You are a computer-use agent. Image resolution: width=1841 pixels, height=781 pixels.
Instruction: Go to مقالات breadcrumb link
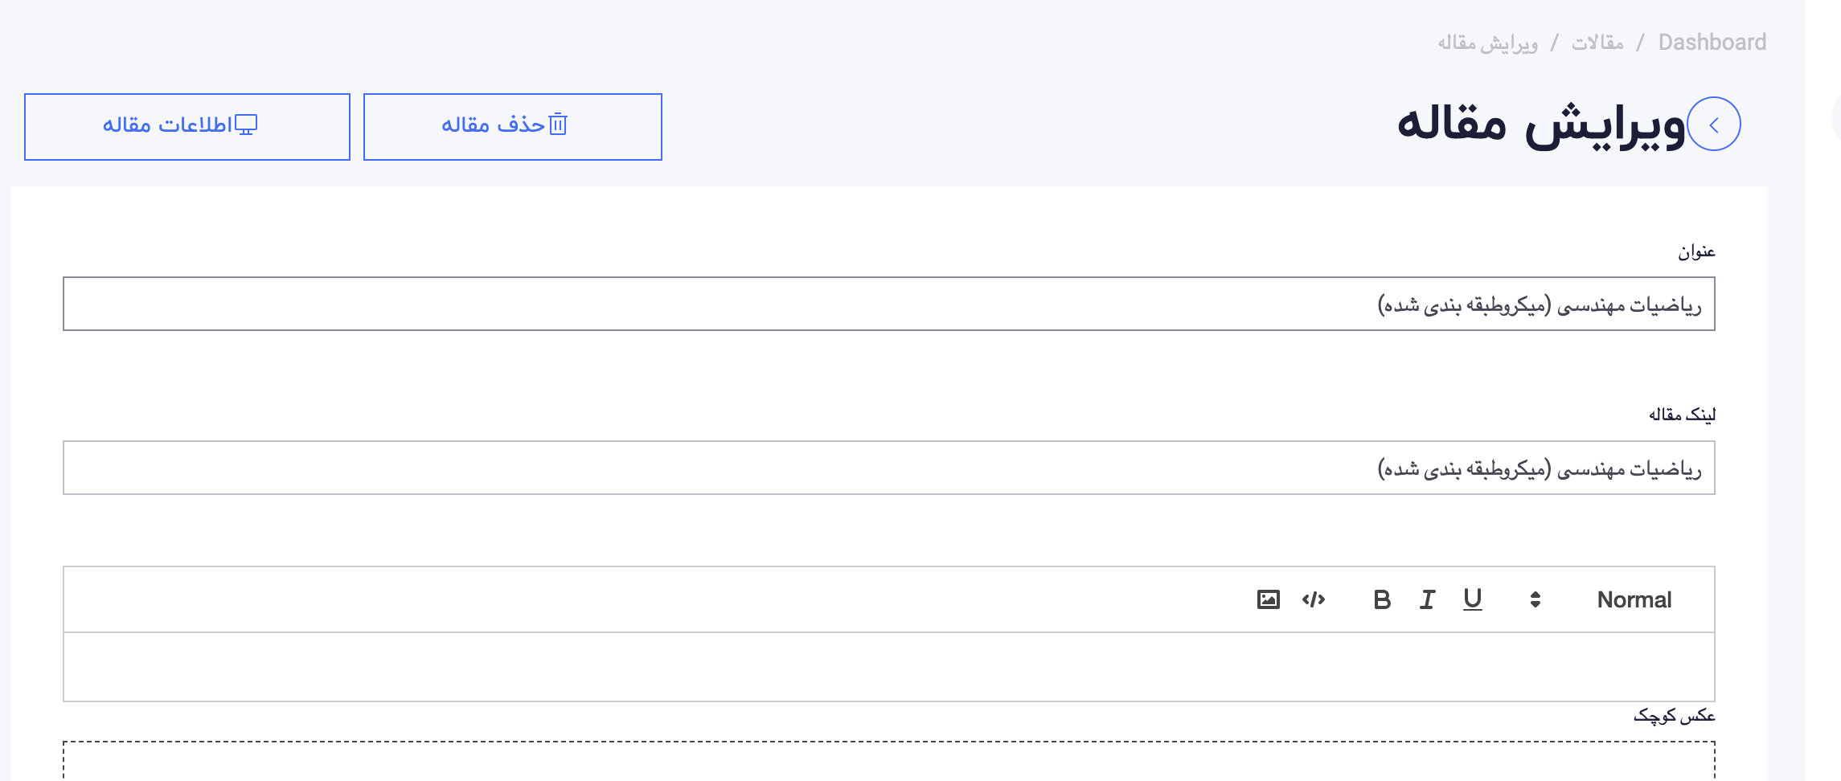[x=1597, y=43]
